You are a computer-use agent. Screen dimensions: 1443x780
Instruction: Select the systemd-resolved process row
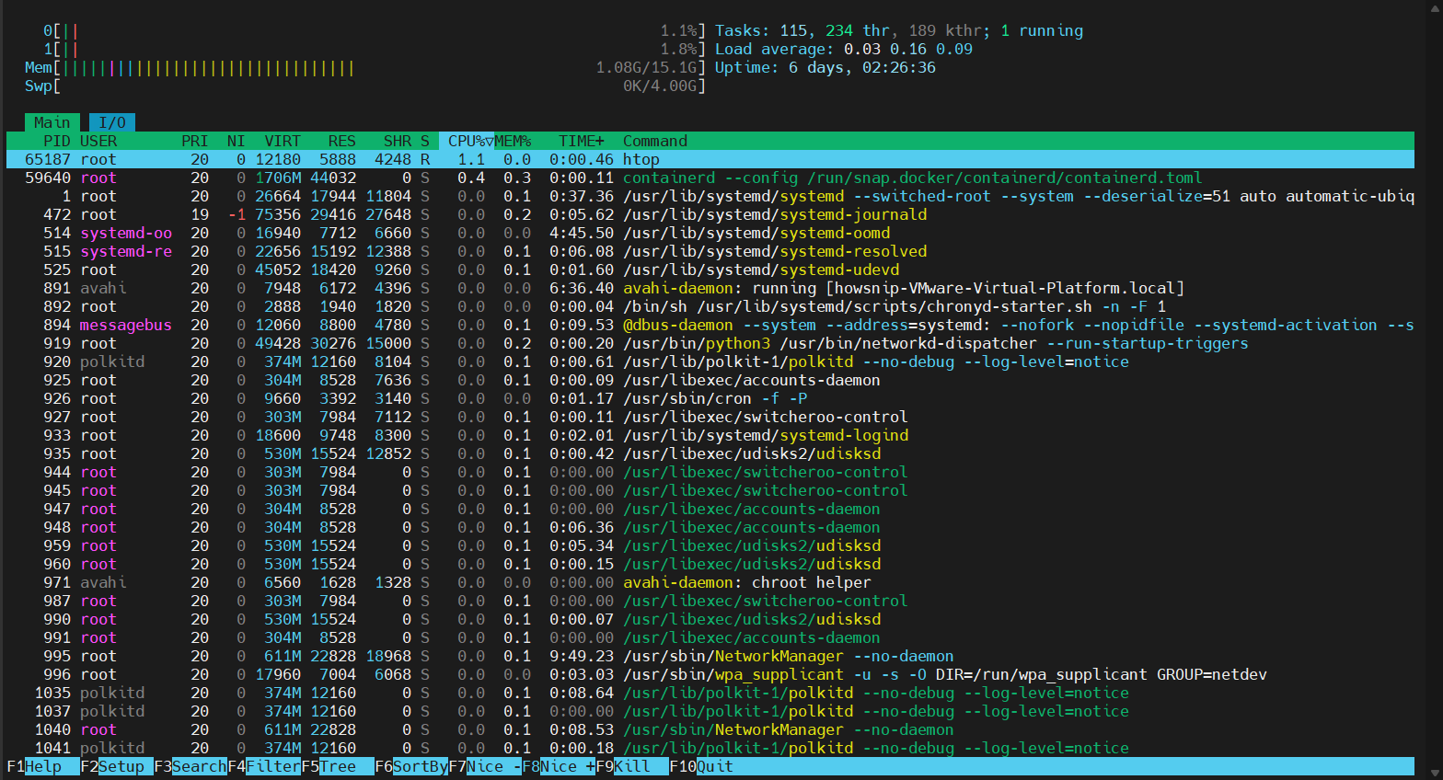(x=710, y=251)
